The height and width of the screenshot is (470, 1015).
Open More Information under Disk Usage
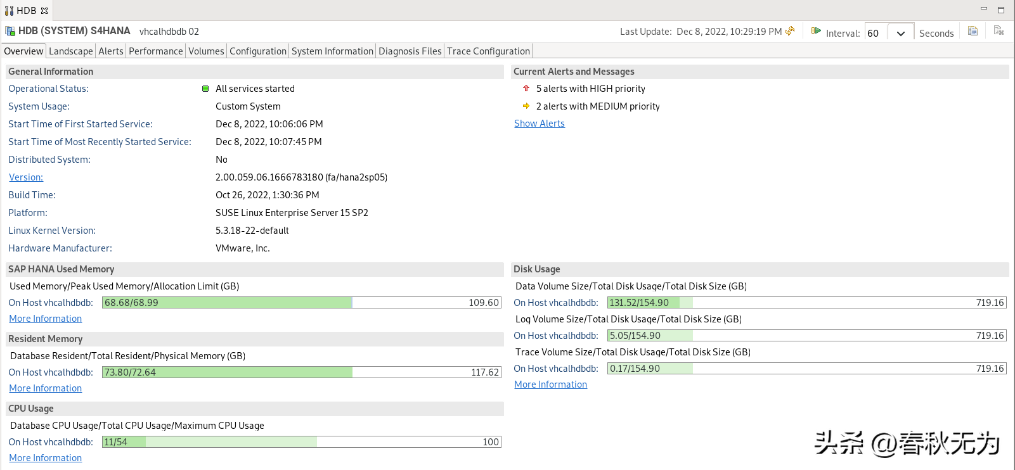point(550,384)
